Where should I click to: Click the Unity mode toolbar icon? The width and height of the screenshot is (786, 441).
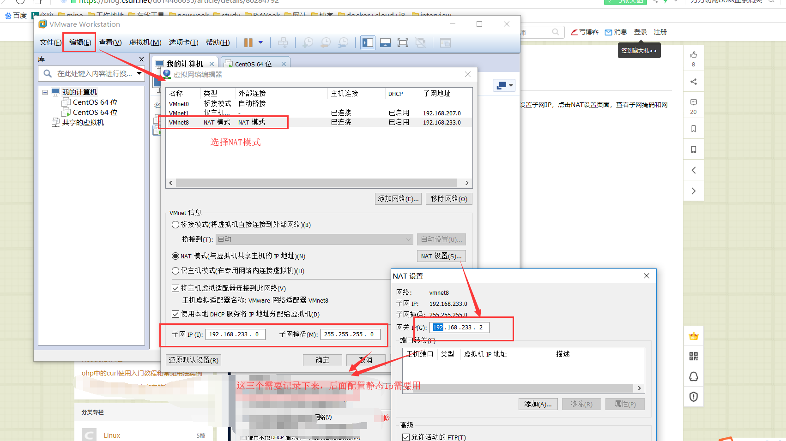tap(420, 43)
